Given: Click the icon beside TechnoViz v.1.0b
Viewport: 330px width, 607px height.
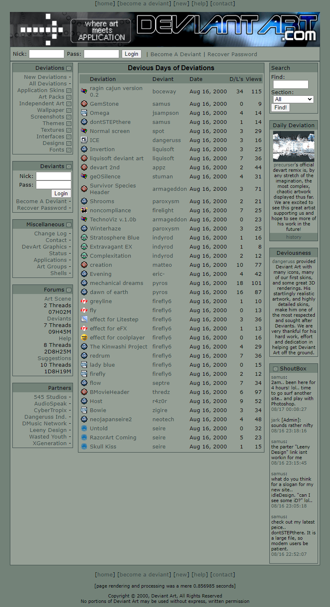Looking at the screenshot, I should [x=84, y=220].
